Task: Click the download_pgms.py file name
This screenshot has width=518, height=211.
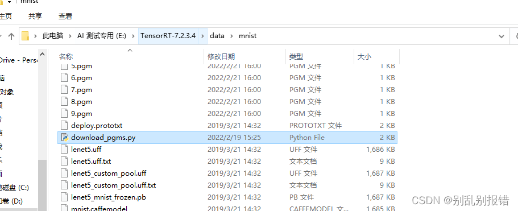Action: (x=103, y=138)
